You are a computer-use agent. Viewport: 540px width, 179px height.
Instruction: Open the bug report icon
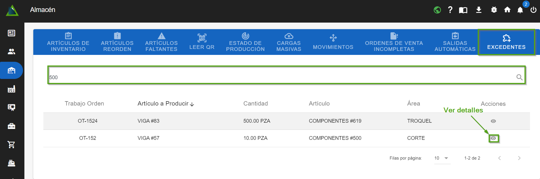pos(494,10)
